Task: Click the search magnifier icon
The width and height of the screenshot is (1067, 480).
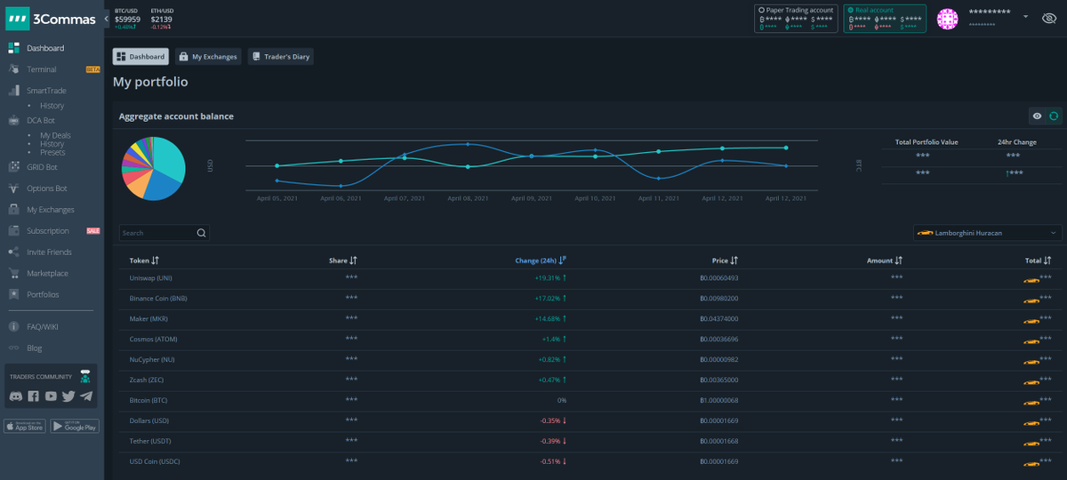Action: [x=202, y=233]
